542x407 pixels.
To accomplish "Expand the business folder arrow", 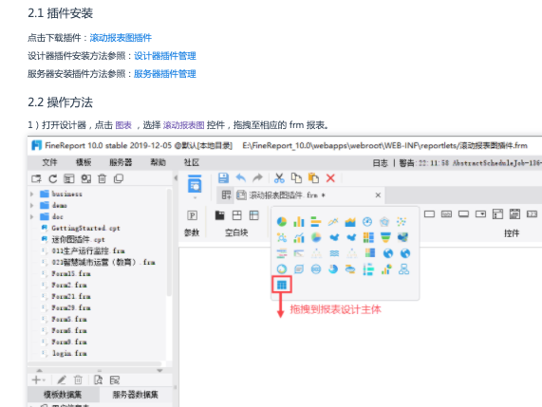I will point(32,194).
